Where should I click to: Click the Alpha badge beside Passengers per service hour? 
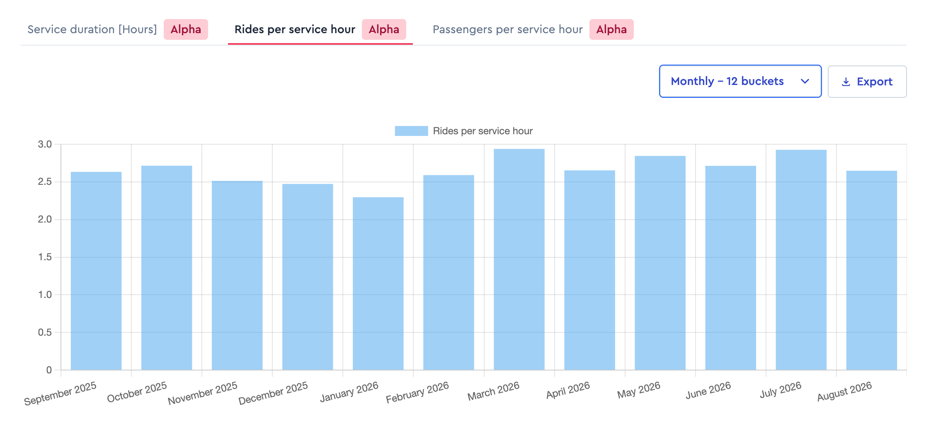point(611,29)
